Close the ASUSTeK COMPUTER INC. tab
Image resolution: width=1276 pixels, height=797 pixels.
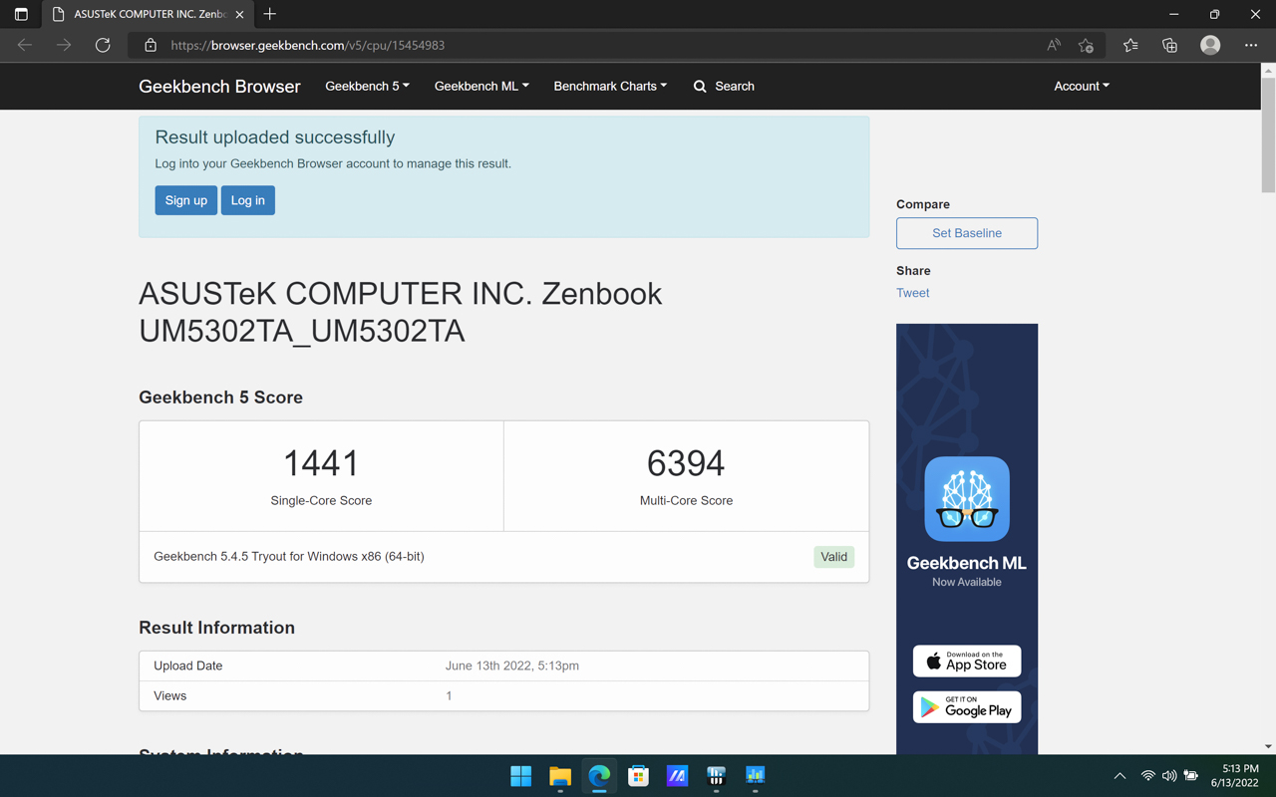coord(239,14)
